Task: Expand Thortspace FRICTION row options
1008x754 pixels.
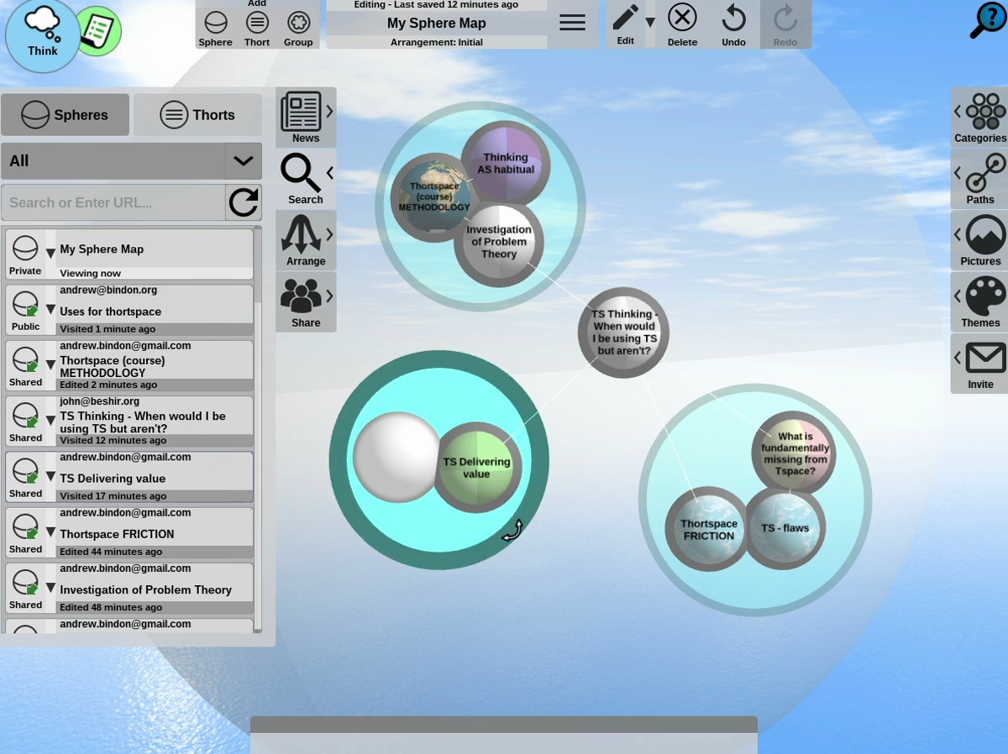Action: pyautogui.click(x=50, y=531)
